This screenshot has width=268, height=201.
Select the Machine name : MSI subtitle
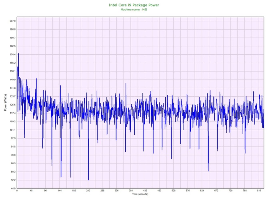tap(134, 9)
